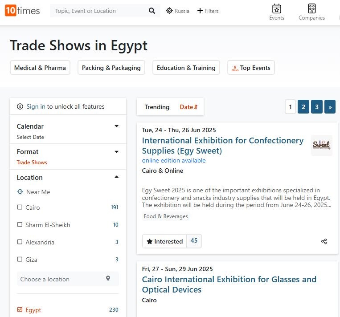
Task: Click the Egypt count 230
Action: point(114,309)
